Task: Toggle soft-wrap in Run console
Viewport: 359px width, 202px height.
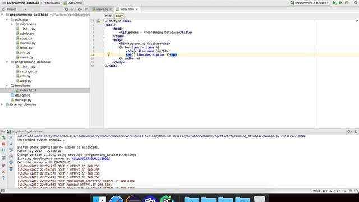Action: coord(11,150)
